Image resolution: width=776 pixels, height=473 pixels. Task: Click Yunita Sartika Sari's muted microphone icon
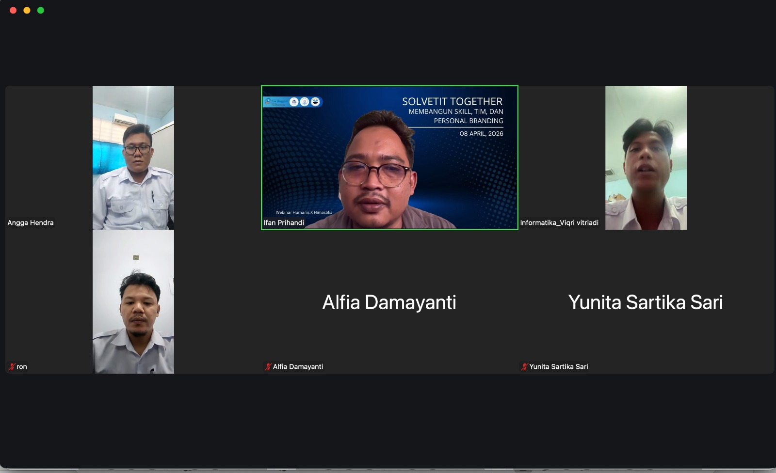pyautogui.click(x=524, y=367)
